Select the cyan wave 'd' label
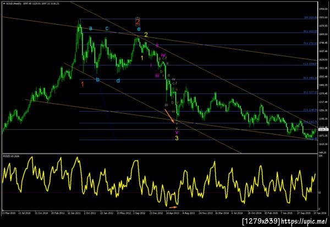 [x=118, y=80]
